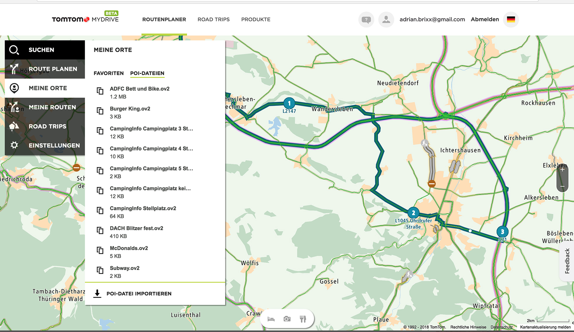574x332 pixels.
Task: Toggle camera attractions icon on map bar
Action: (x=287, y=319)
